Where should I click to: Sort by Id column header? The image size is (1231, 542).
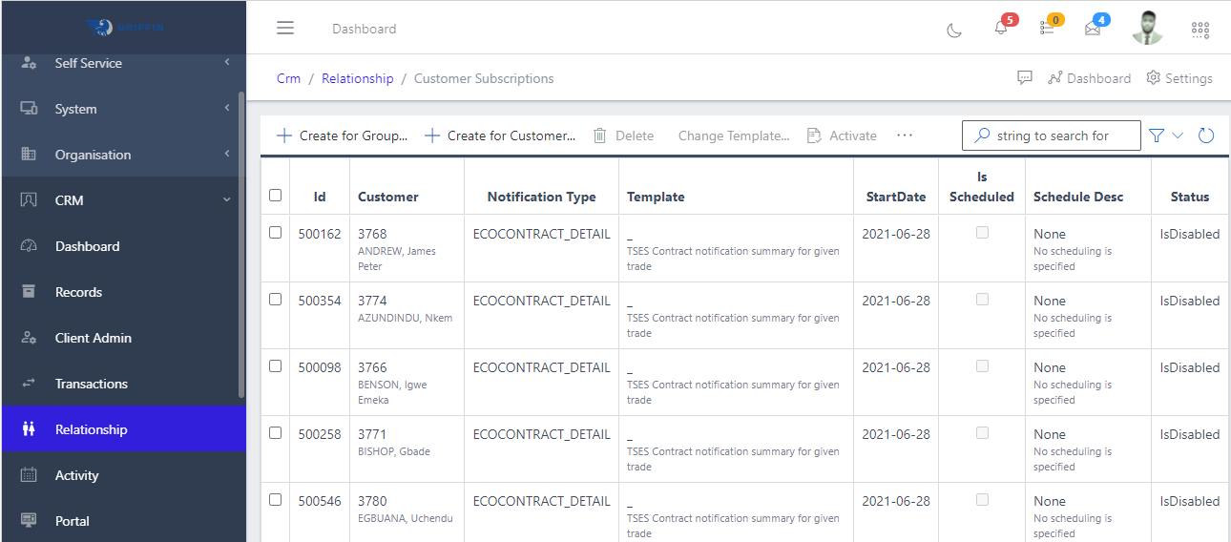(x=320, y=198)
